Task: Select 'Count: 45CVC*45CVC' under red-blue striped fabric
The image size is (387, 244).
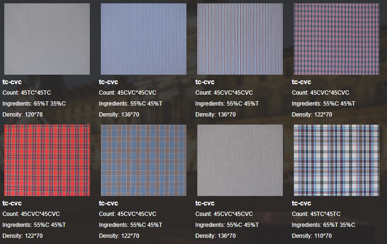Action: [224, 93]
